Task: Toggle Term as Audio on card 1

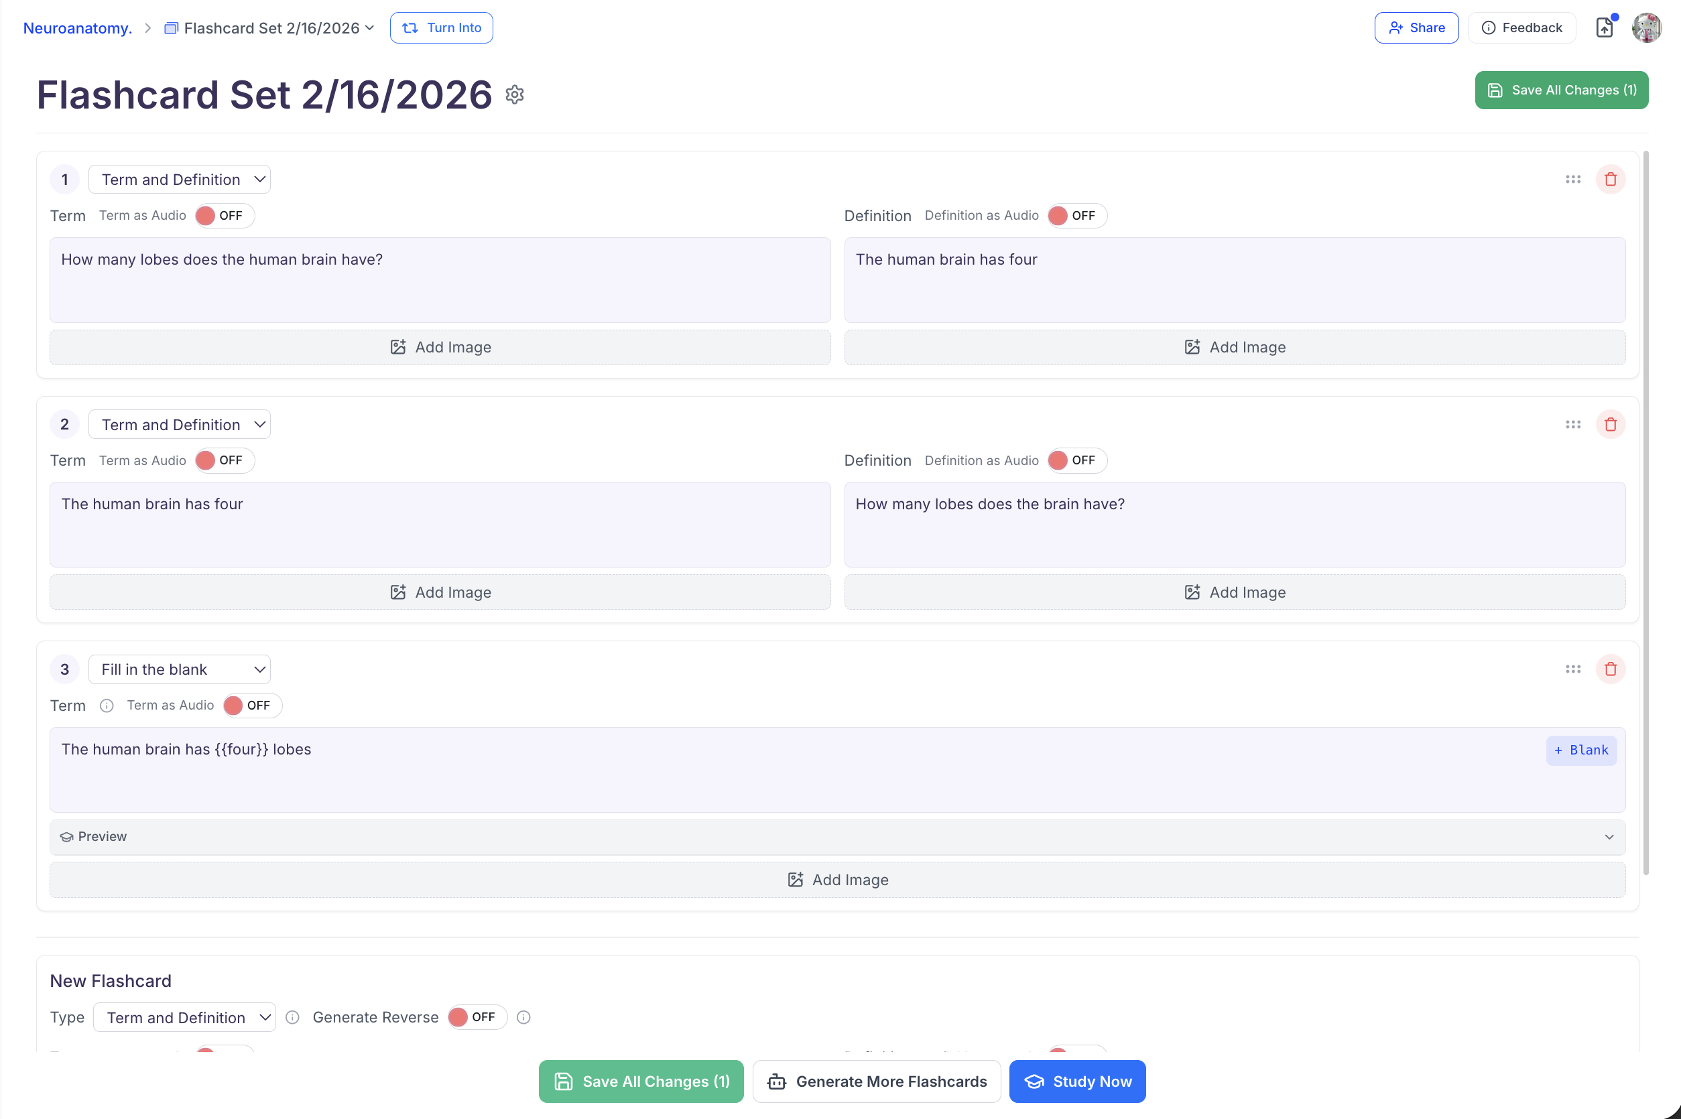Action: (x=224, y=216)
